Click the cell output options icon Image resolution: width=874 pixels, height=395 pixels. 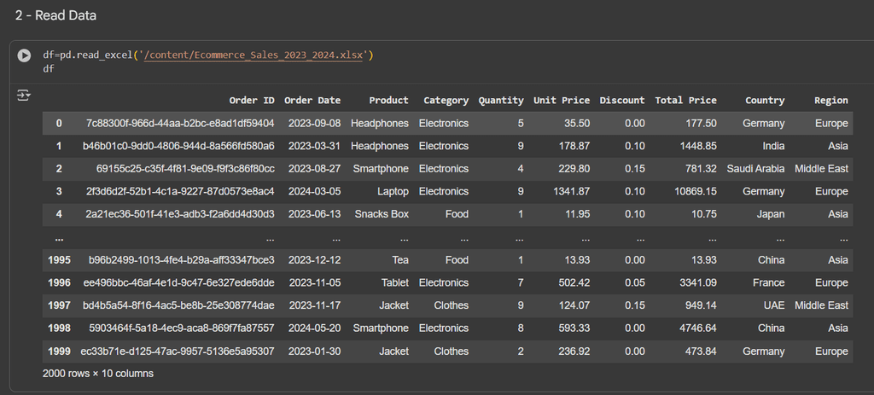pos(24,95)
